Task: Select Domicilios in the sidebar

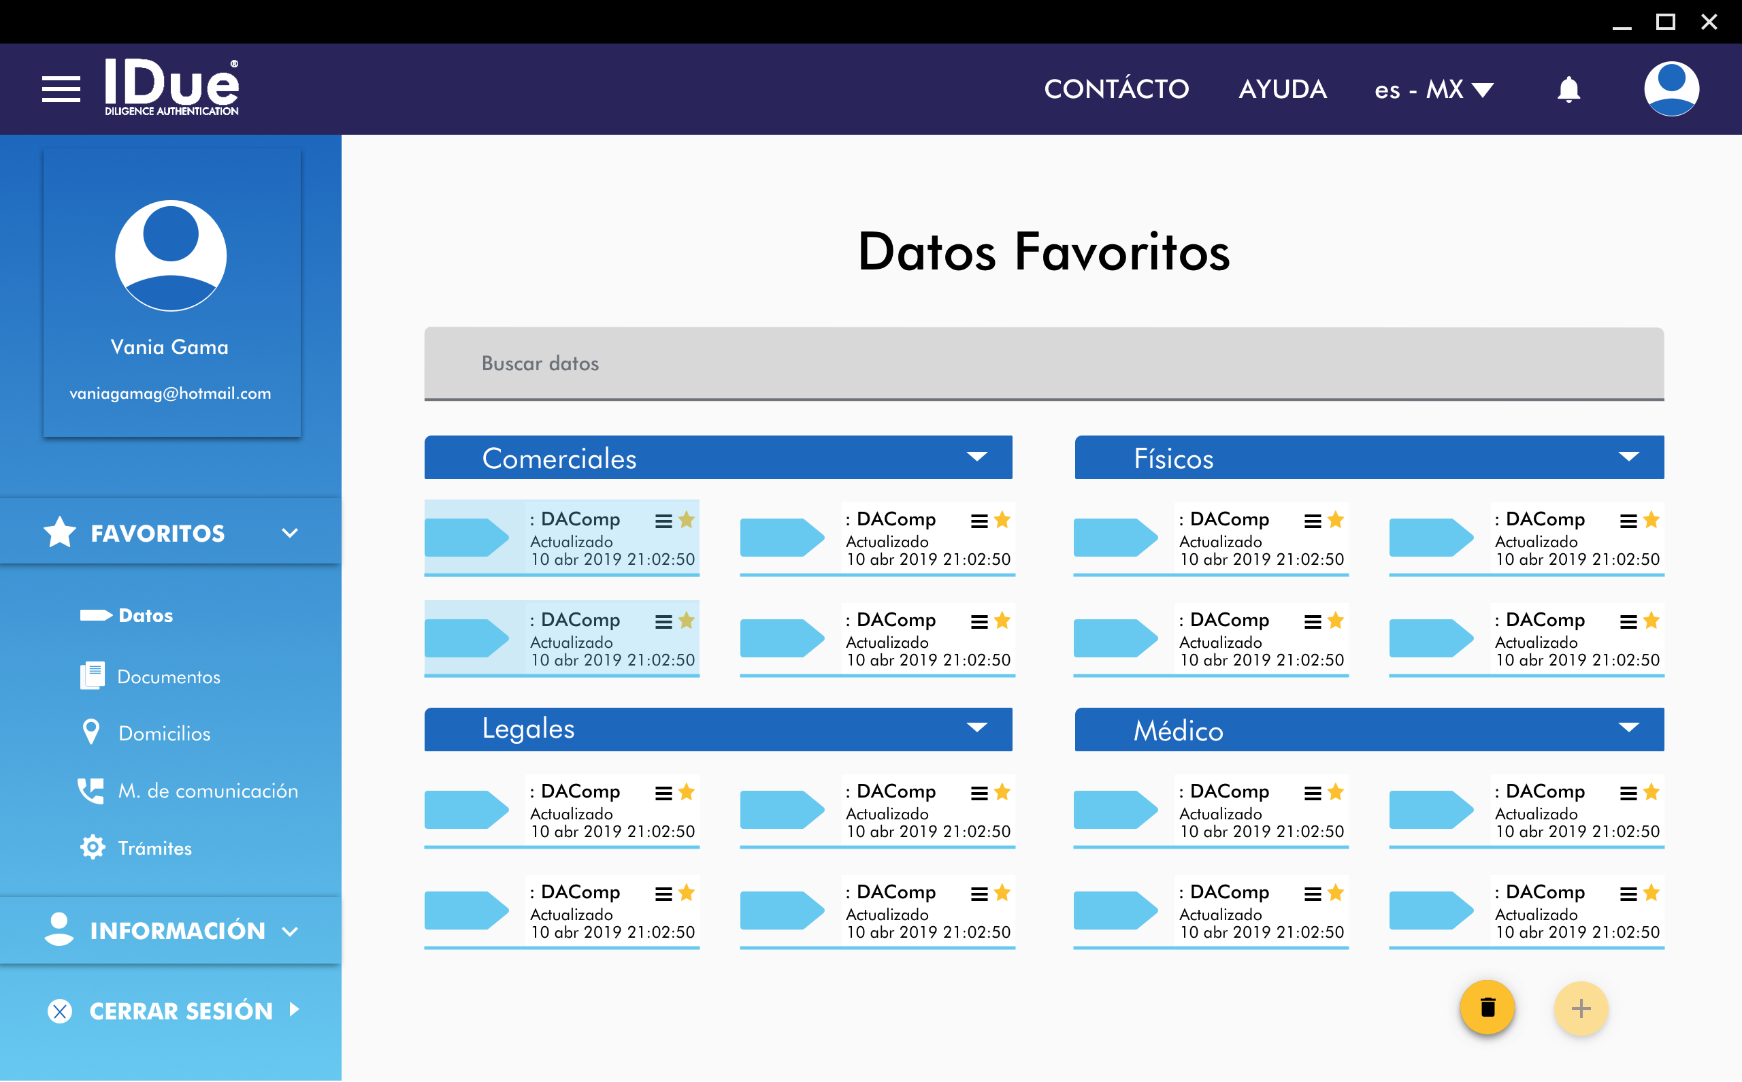Action: 164,734
